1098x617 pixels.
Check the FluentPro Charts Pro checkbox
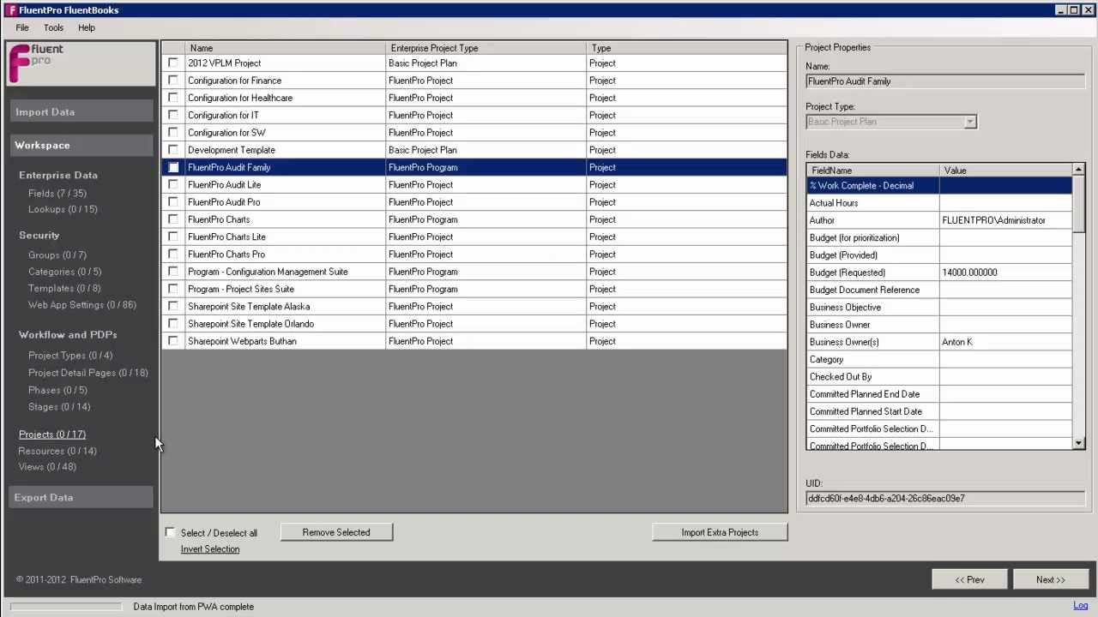[x=173, y=254]
